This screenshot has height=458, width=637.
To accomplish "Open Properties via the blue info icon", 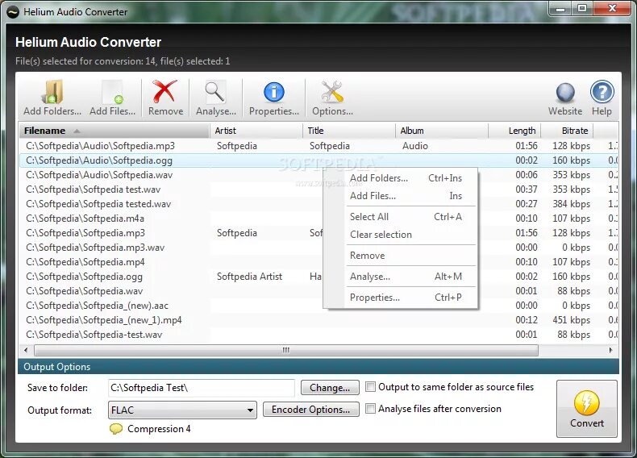I will (274, 92).
